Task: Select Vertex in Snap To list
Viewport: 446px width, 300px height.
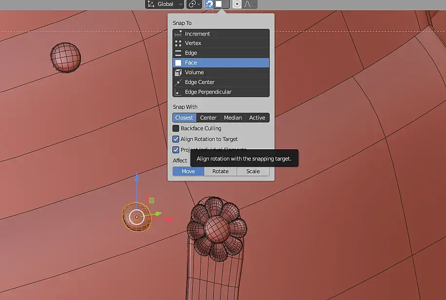Action: tap(221, 43)
